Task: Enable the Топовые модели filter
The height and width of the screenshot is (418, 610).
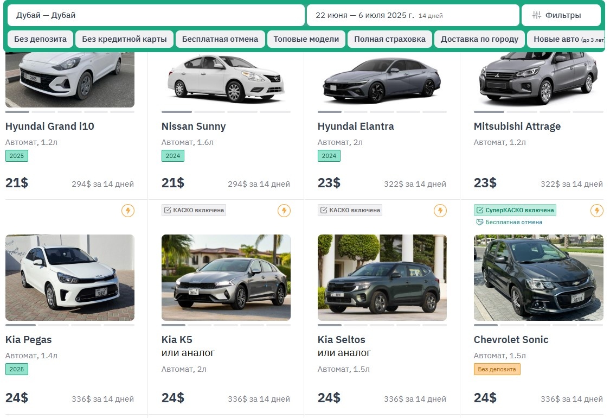Action: pyautogui.click(x=306, y=39)
